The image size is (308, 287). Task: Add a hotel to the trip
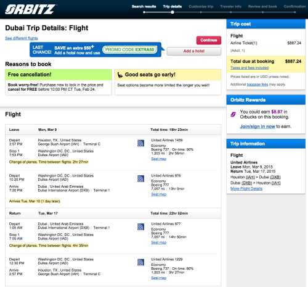pos(194,51)
